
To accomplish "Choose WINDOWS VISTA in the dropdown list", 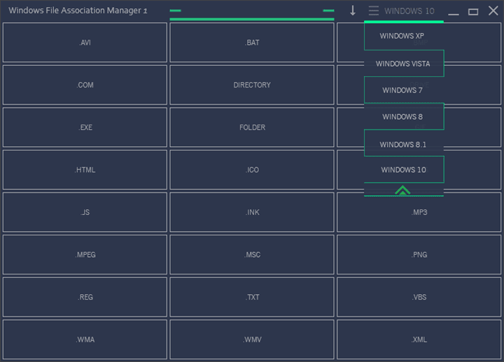I will pos(404,63).
